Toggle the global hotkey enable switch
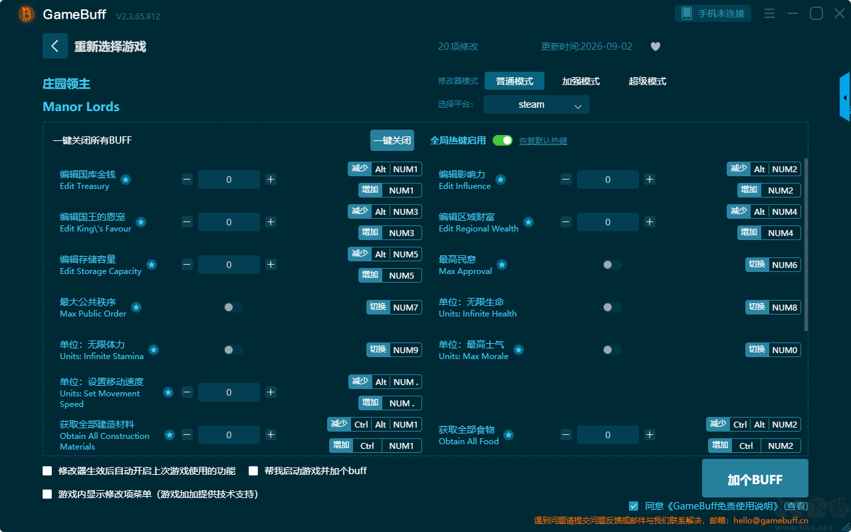851x532 pixels. [x=503, y=140]
